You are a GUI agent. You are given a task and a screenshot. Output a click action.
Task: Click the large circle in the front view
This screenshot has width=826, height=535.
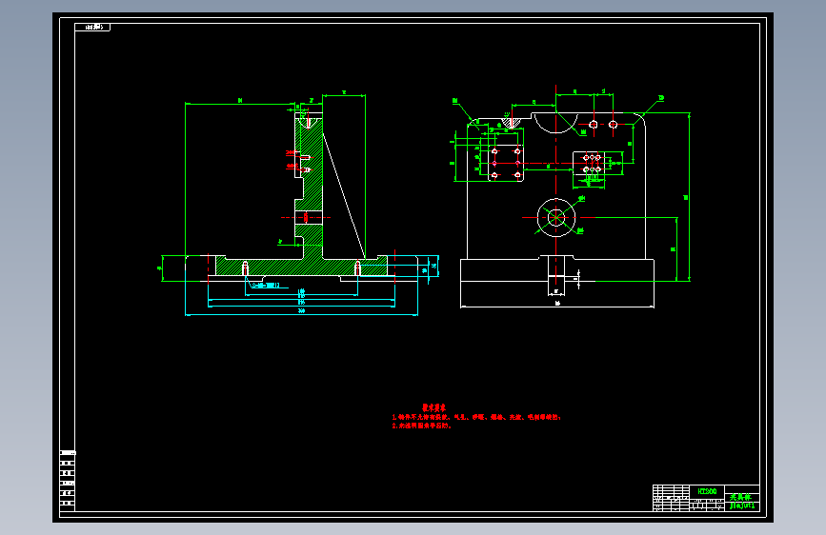click(556, 217)
